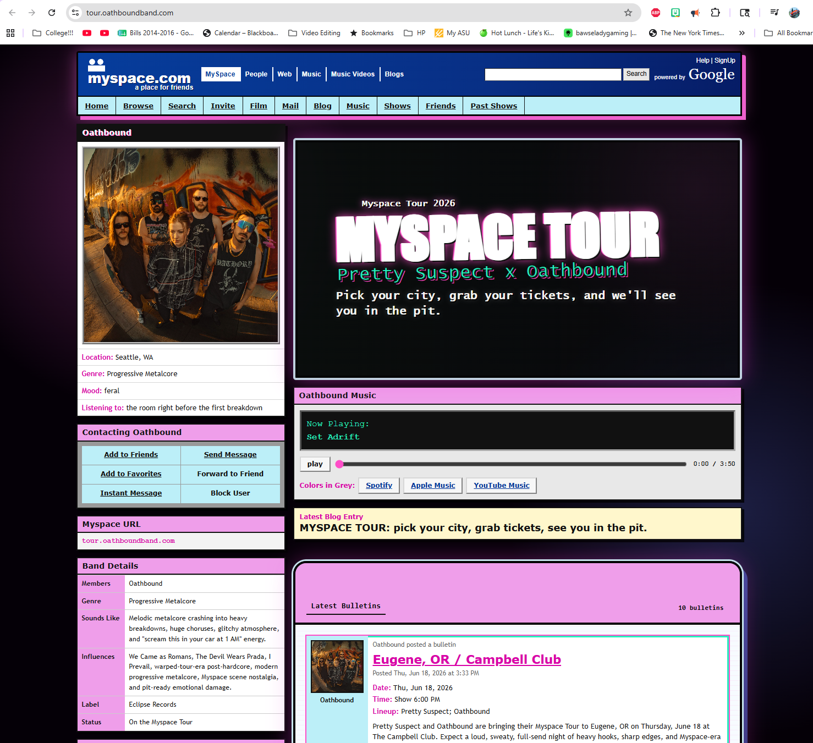Open site information icon in address bar

tap(76, 13)
